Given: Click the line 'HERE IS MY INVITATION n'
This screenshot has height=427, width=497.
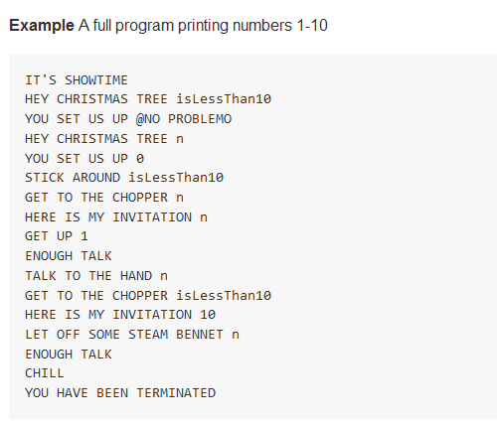Looking at the screenshot, I should tap(116, 217).
